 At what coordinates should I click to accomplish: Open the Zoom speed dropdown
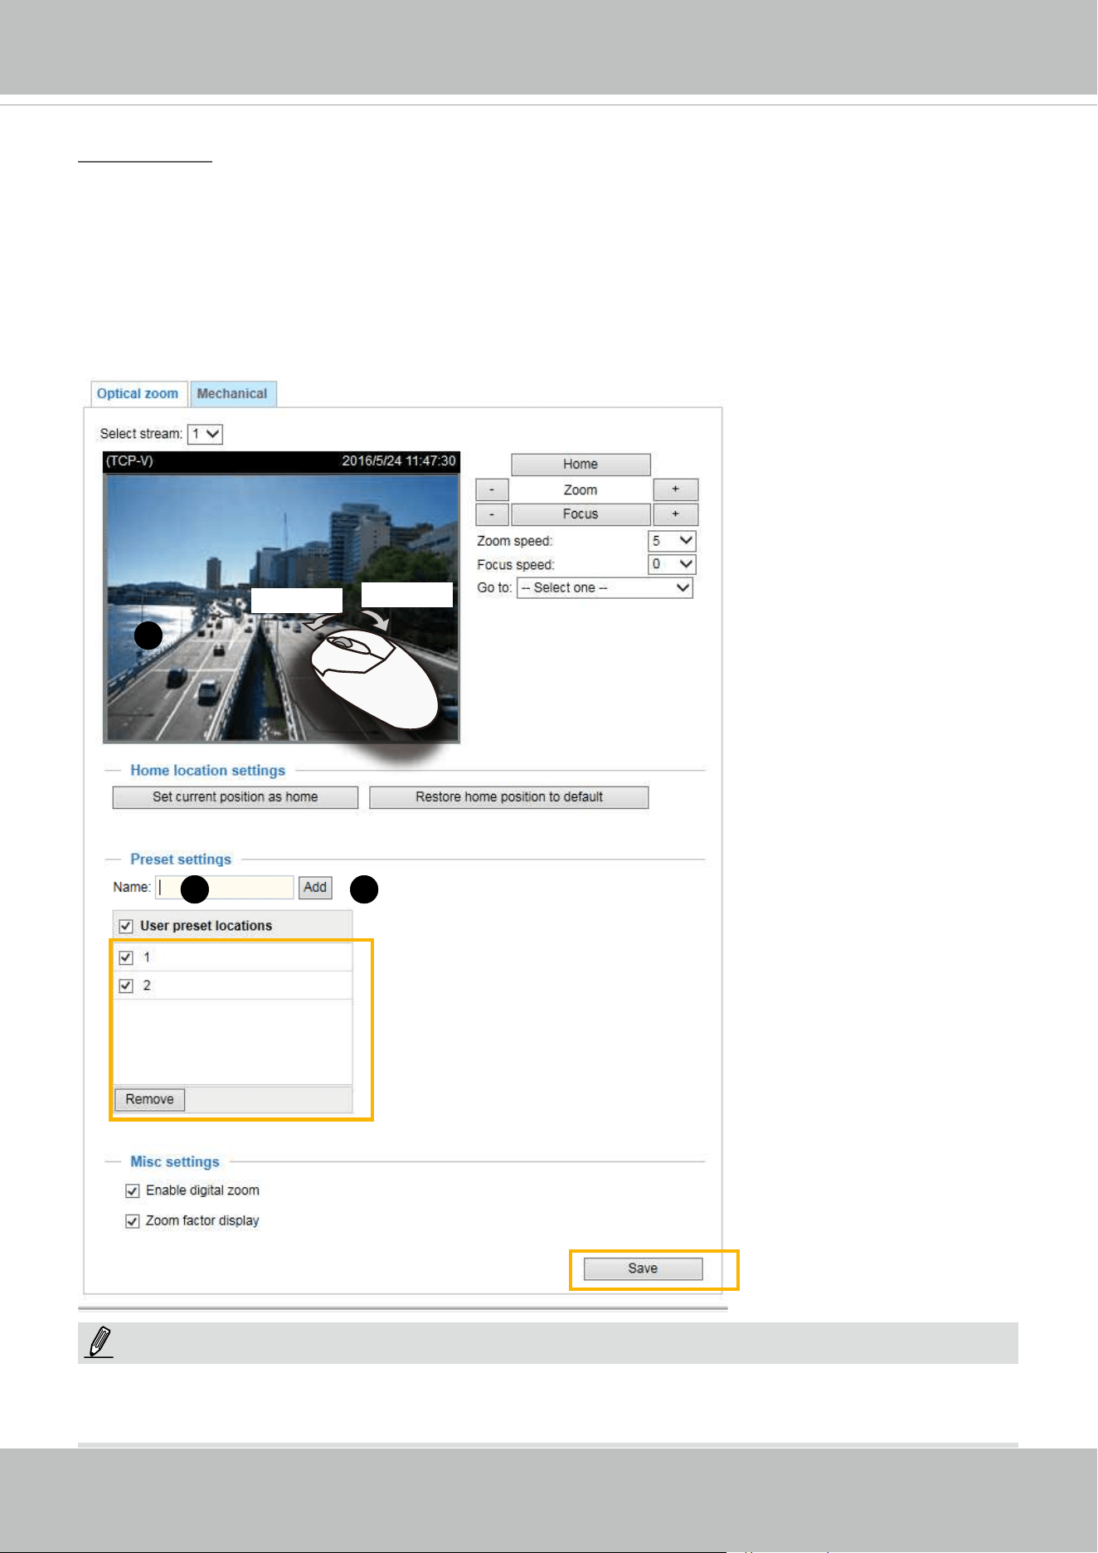(672, 541)
